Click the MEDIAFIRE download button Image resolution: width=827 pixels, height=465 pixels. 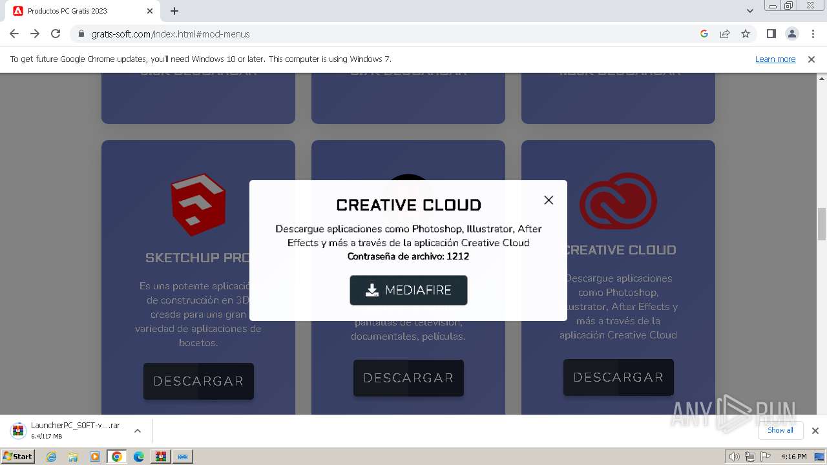pyautogui.click(x=408, y=290)
